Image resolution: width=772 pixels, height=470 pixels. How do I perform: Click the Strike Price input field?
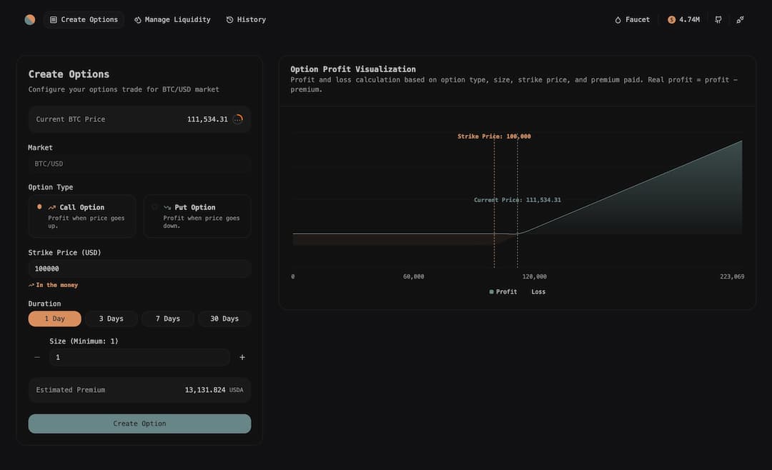point(139,269)
